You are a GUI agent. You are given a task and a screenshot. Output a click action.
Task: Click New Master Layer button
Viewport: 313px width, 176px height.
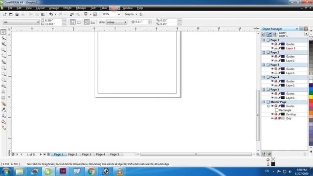[269, 154]
